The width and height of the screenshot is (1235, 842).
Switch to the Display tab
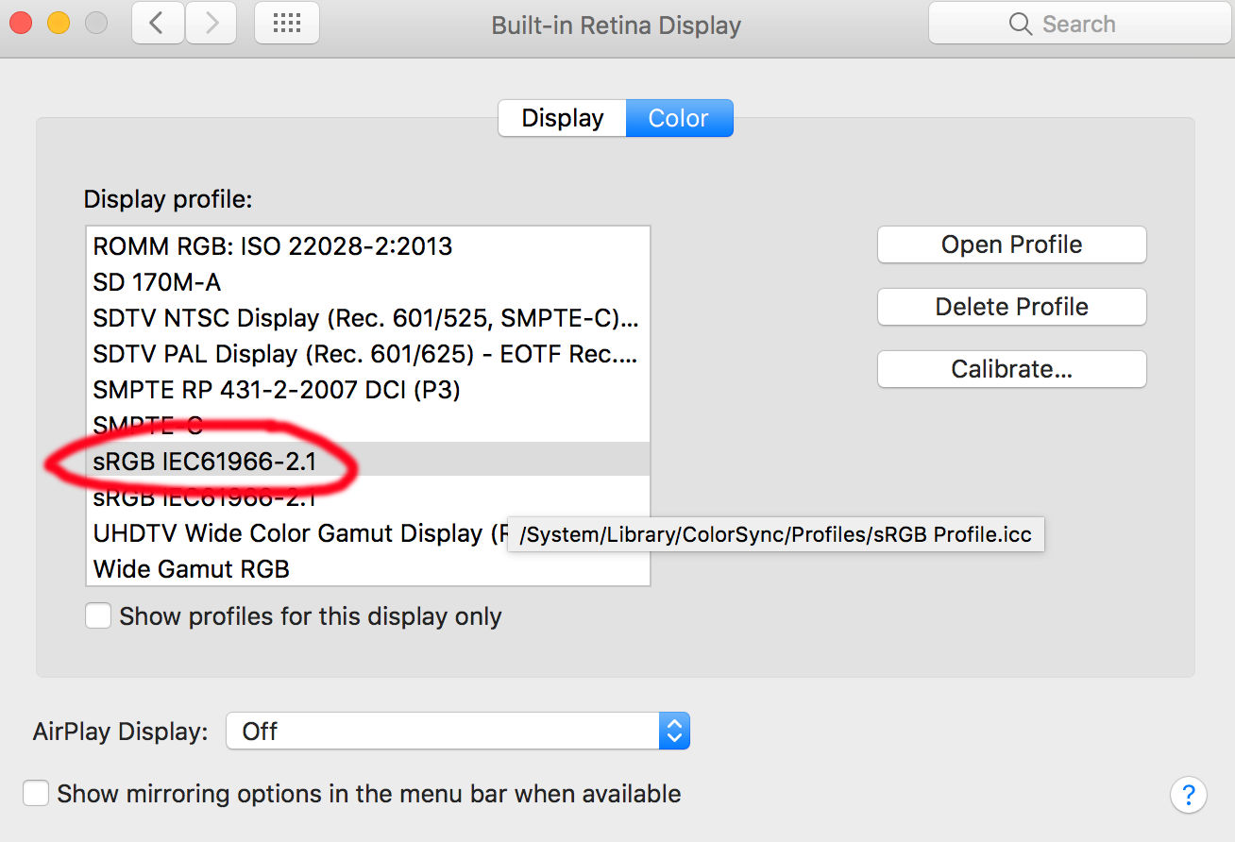(x=562, y=117)
